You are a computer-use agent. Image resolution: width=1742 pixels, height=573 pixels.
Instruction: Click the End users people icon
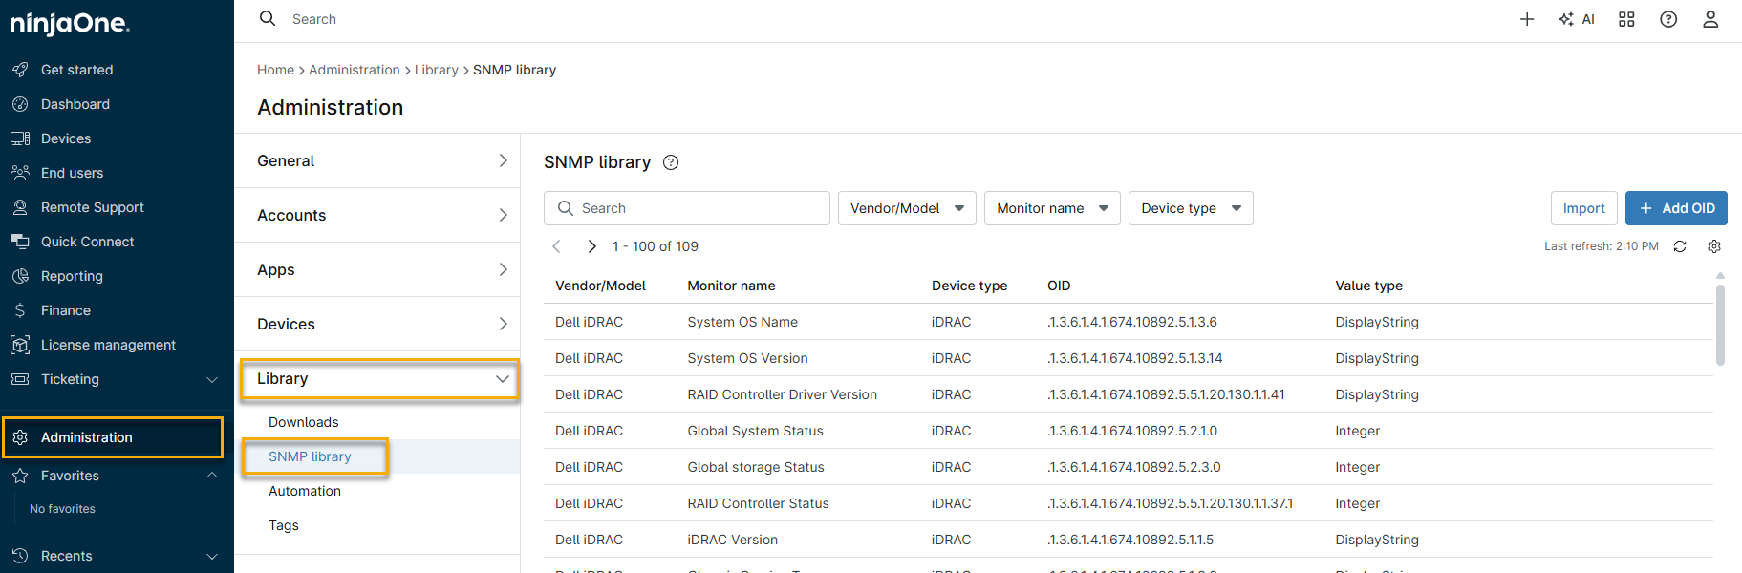click(x=20, y=173)
